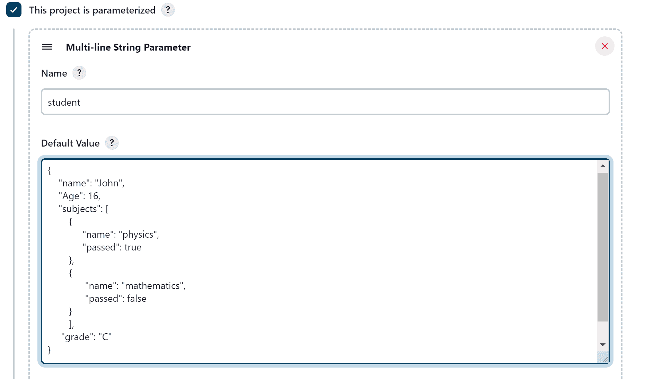Select the hamburger icon beside parameter title

[47, 47]
